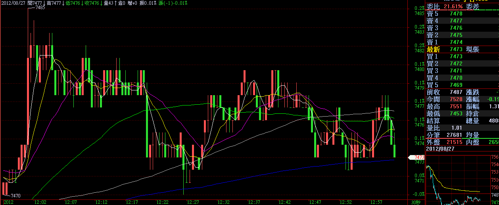This screenshot has height=205, width=499.
Task: Select the 量43 volume reading in the header
Action: coord(109,3)
